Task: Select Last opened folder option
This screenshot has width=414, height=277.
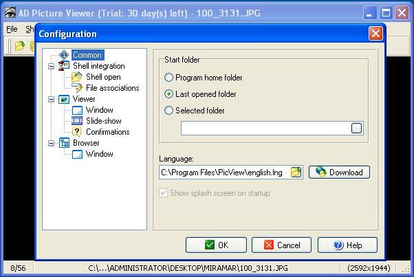Action: (x=200, y=94)
